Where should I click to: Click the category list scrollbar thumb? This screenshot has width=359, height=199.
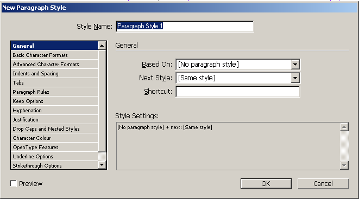point(102,101)
